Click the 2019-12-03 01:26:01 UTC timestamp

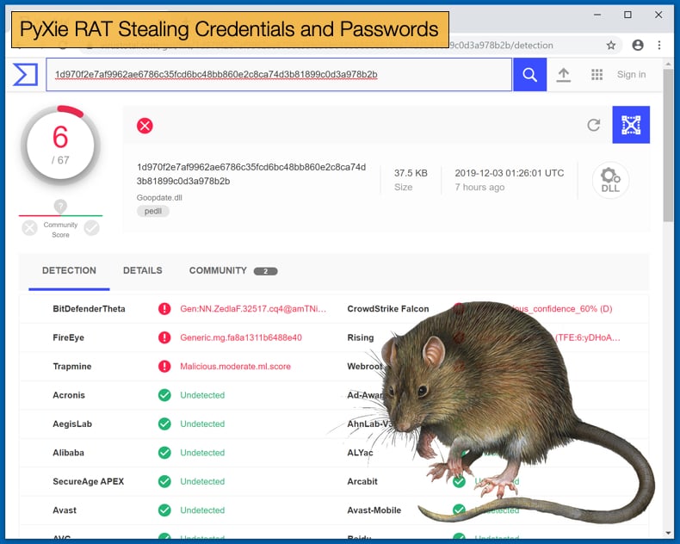pyautogui.click(x=509, y=173)
